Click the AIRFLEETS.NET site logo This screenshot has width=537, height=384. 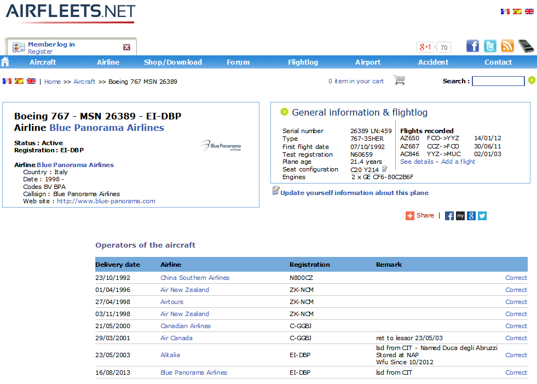[71, 13]
